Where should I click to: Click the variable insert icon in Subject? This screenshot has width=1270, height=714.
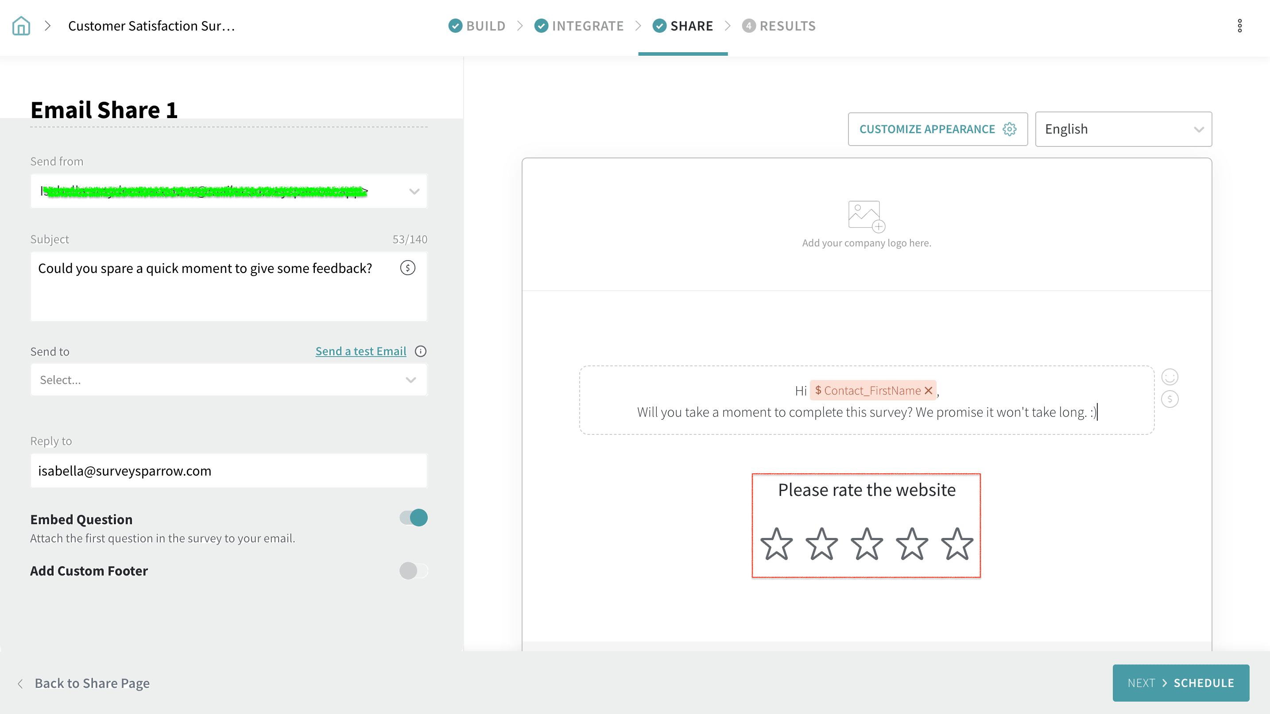tap(407, 268)
